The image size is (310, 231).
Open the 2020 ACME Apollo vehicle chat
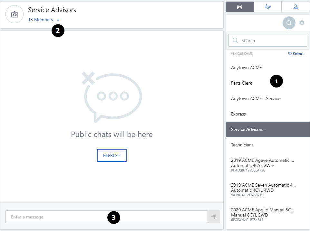click(263, 215)
